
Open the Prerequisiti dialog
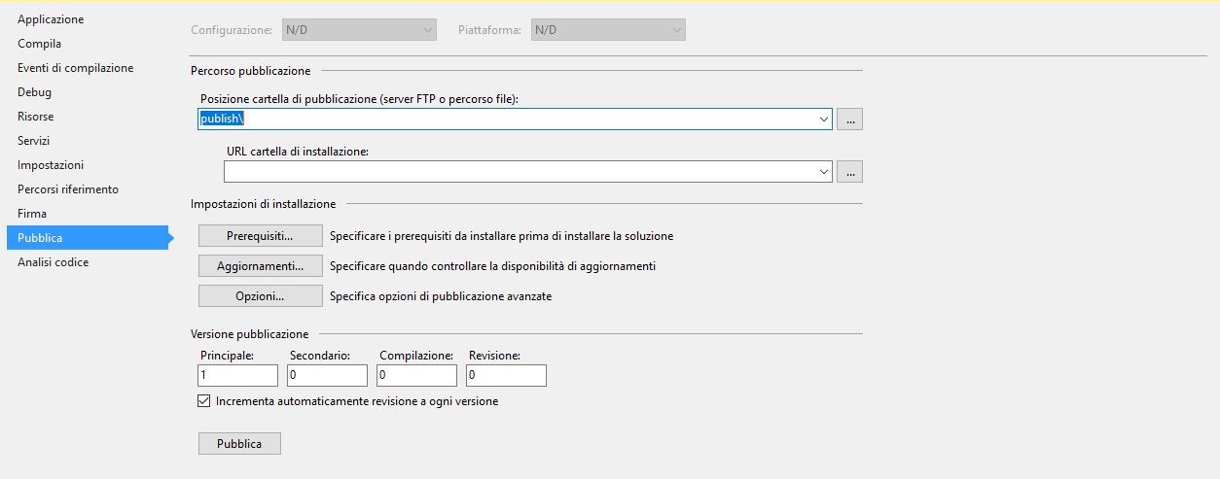260,236
